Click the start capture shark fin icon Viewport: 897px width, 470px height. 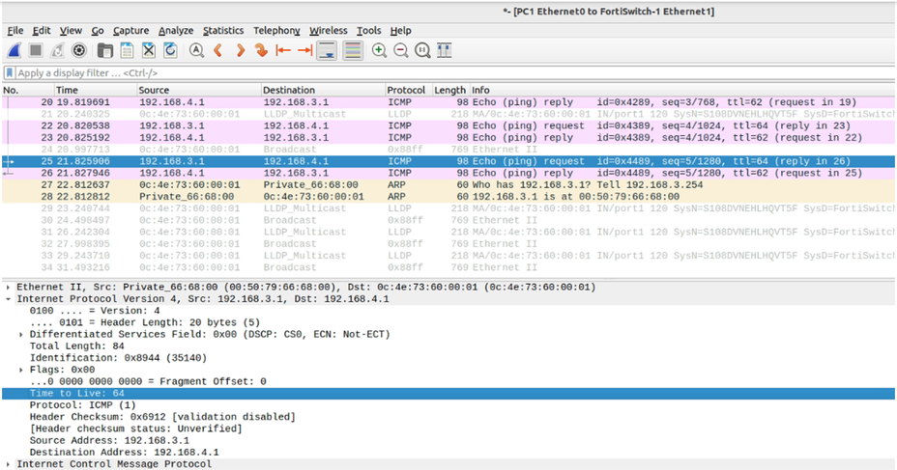tap(14, 50)
